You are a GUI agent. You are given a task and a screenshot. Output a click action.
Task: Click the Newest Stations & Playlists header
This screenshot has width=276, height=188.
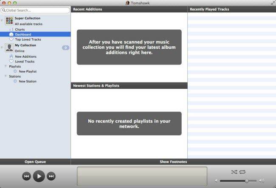point(129,85)
